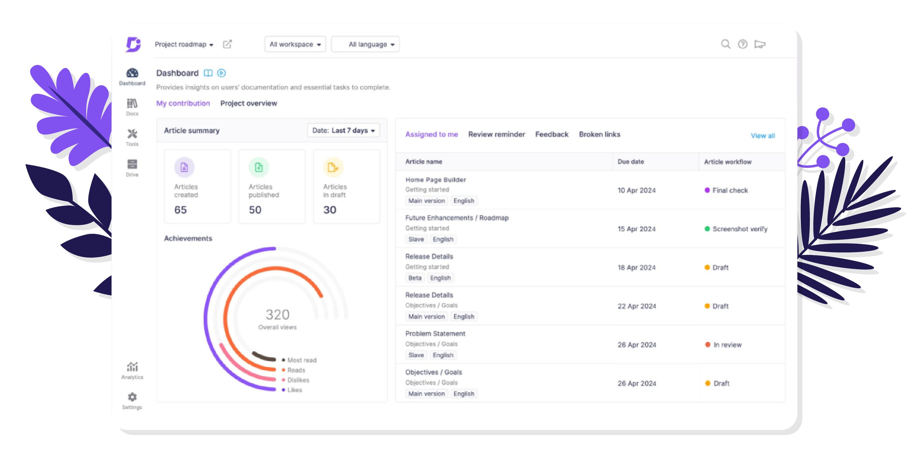Open Release Details article due 22 Apr
Viewport: 909px width, 453px height.
pyautogui.click(x=429, y=295)
